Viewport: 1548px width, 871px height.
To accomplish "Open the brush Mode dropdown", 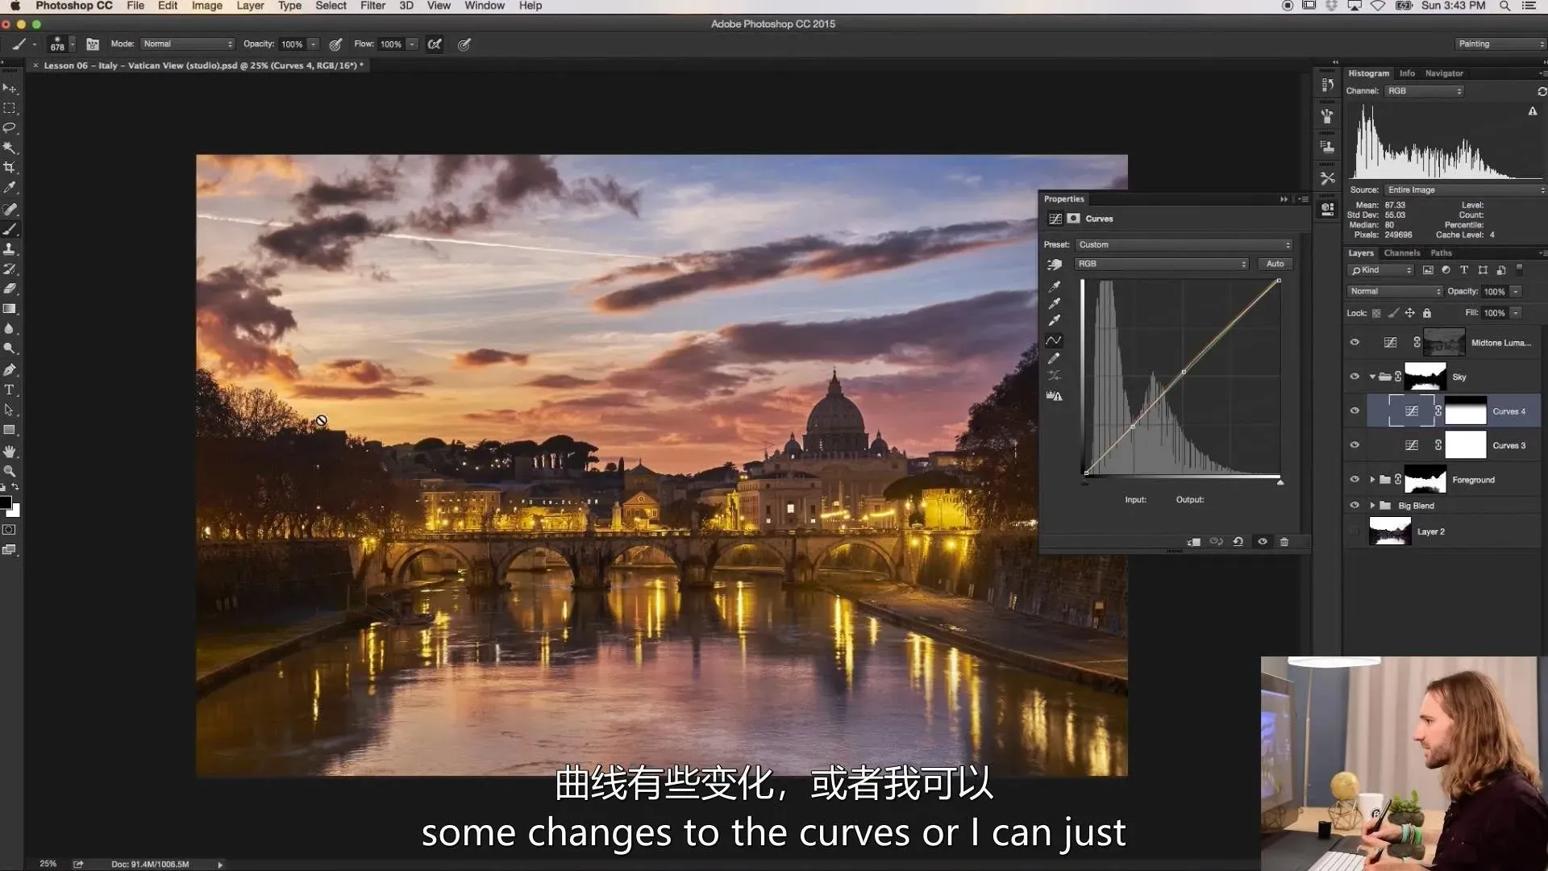I will coord(187,44).
